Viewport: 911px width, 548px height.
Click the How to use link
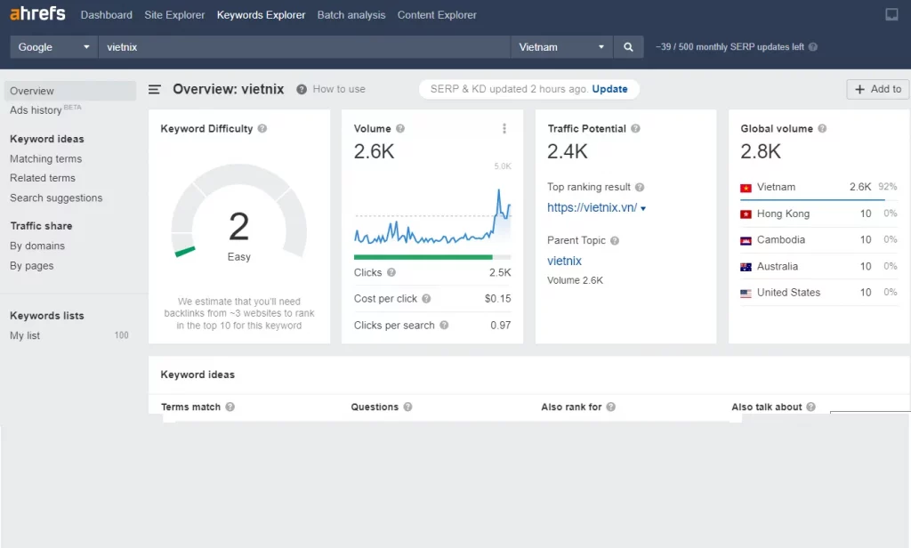pos(339,89)
